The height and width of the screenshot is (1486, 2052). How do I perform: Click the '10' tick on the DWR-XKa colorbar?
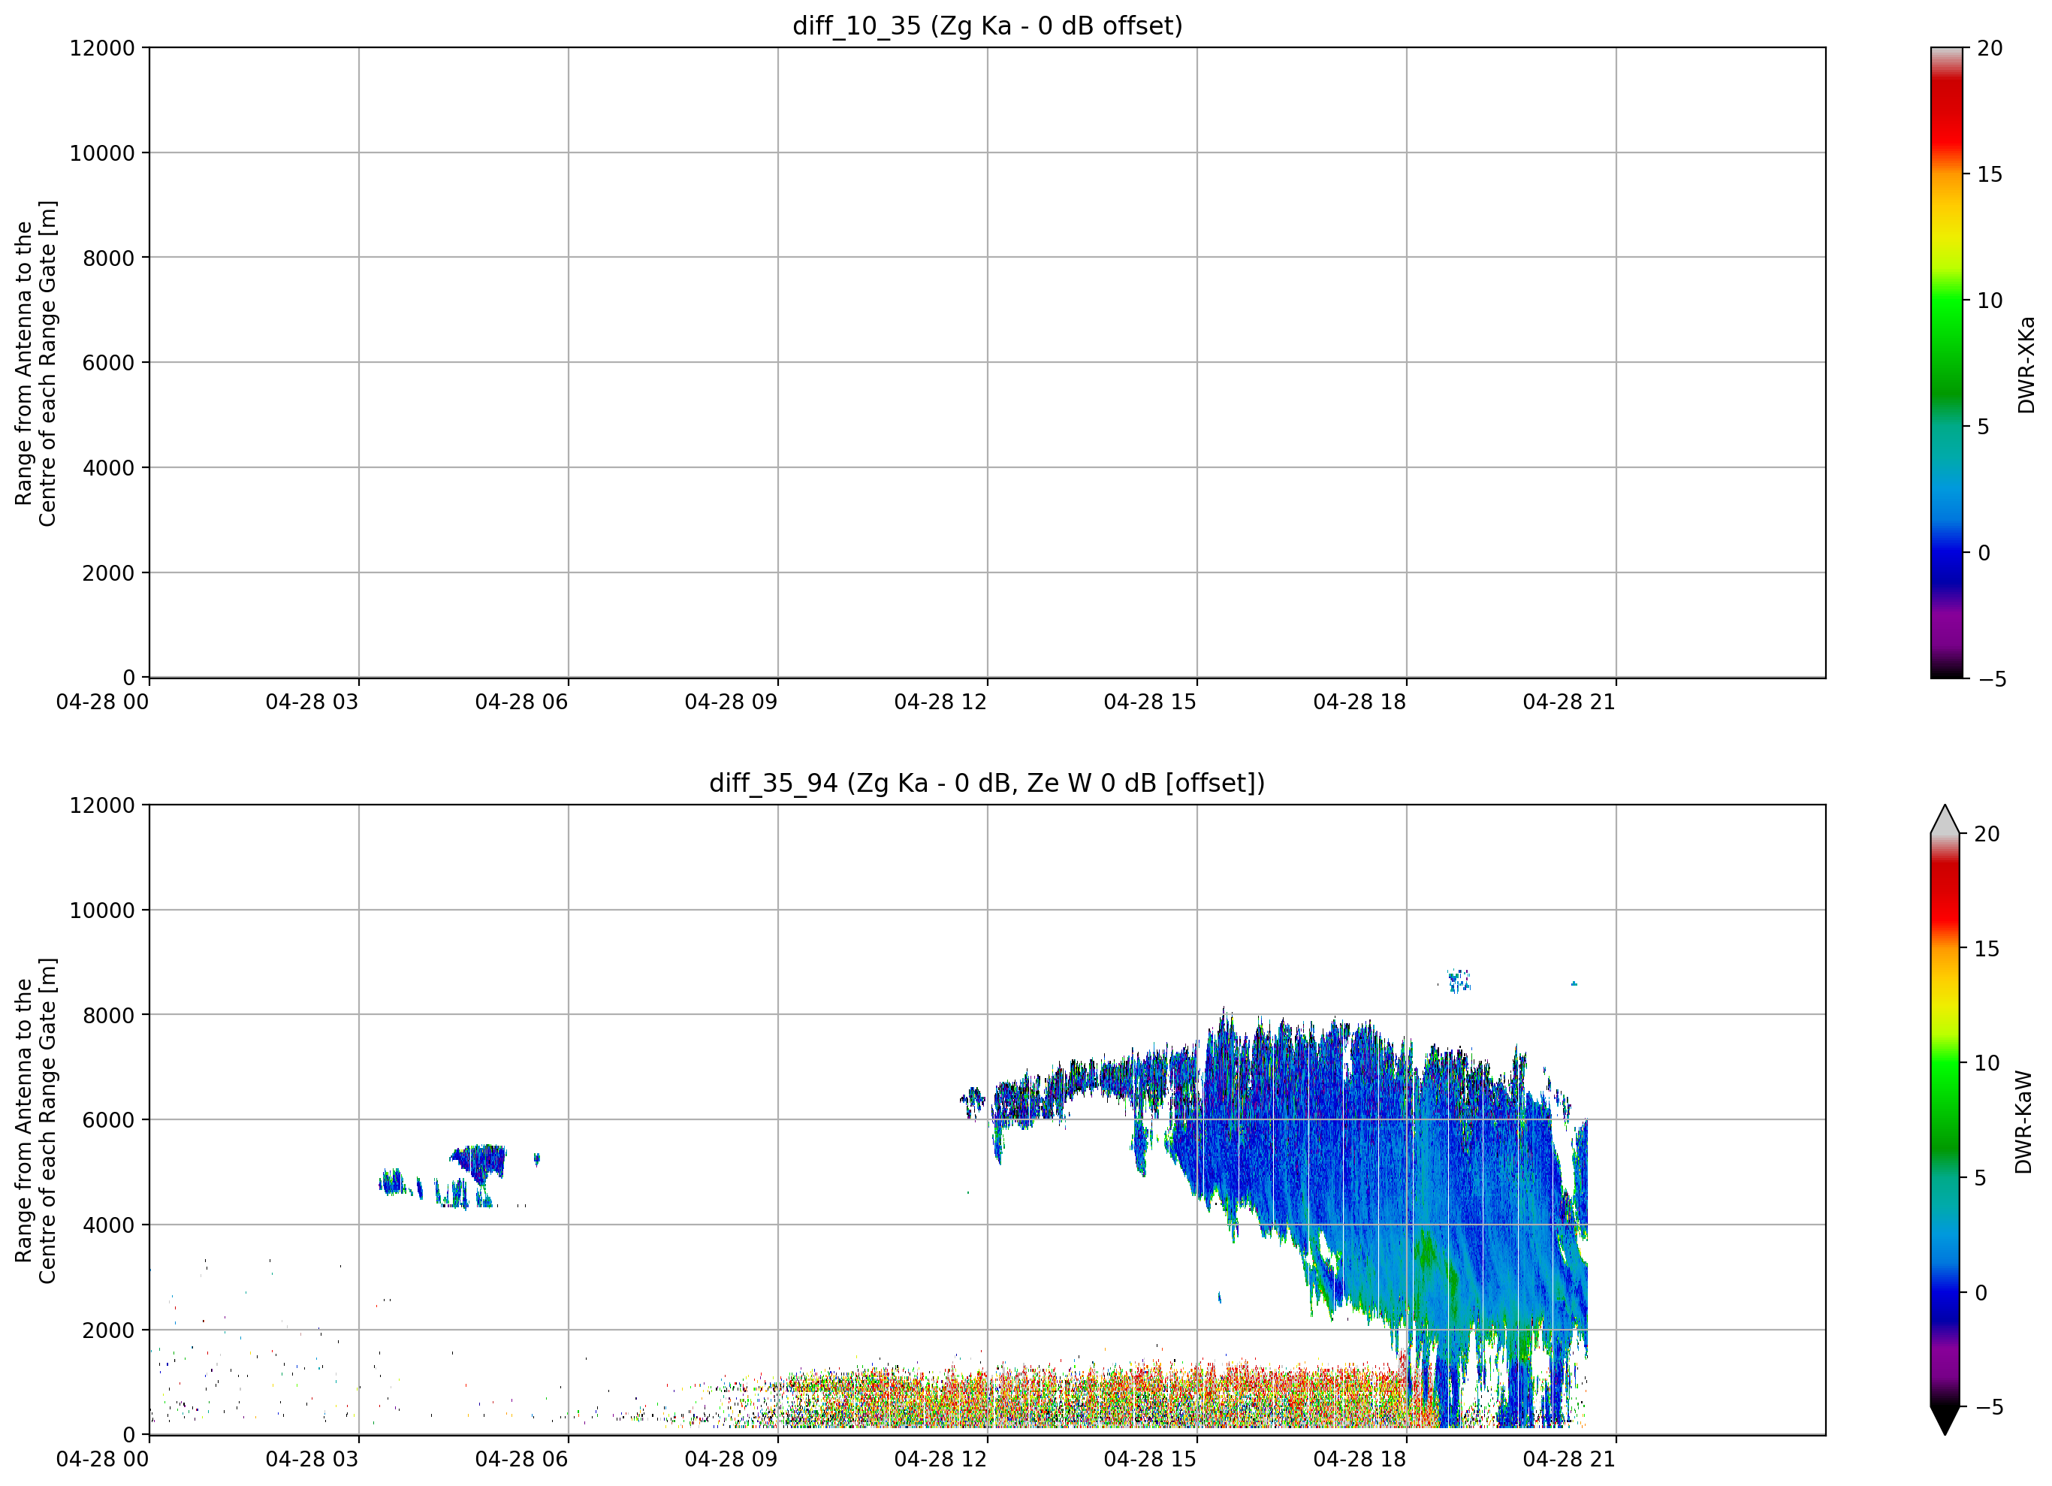pos(1990,301)
